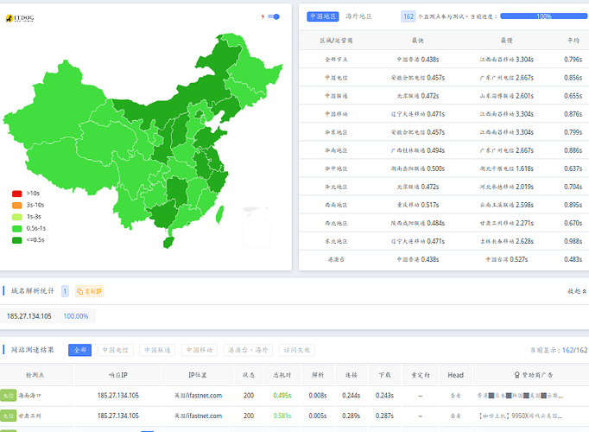The width and height of the screenshot is (589, 432).
Task: Select the 中国地区 tab
Action: [321, 16]
